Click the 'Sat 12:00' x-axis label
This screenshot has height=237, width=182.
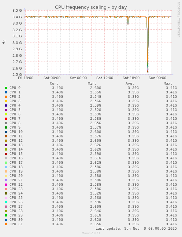(x=105, y=78)
